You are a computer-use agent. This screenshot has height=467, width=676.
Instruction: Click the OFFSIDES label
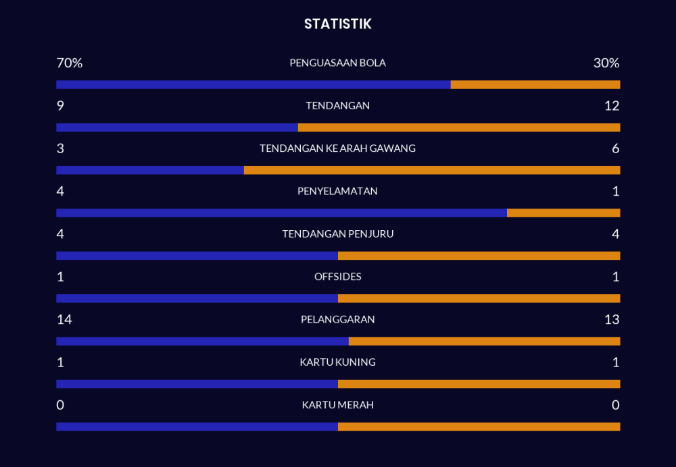[x=337, y=277]
